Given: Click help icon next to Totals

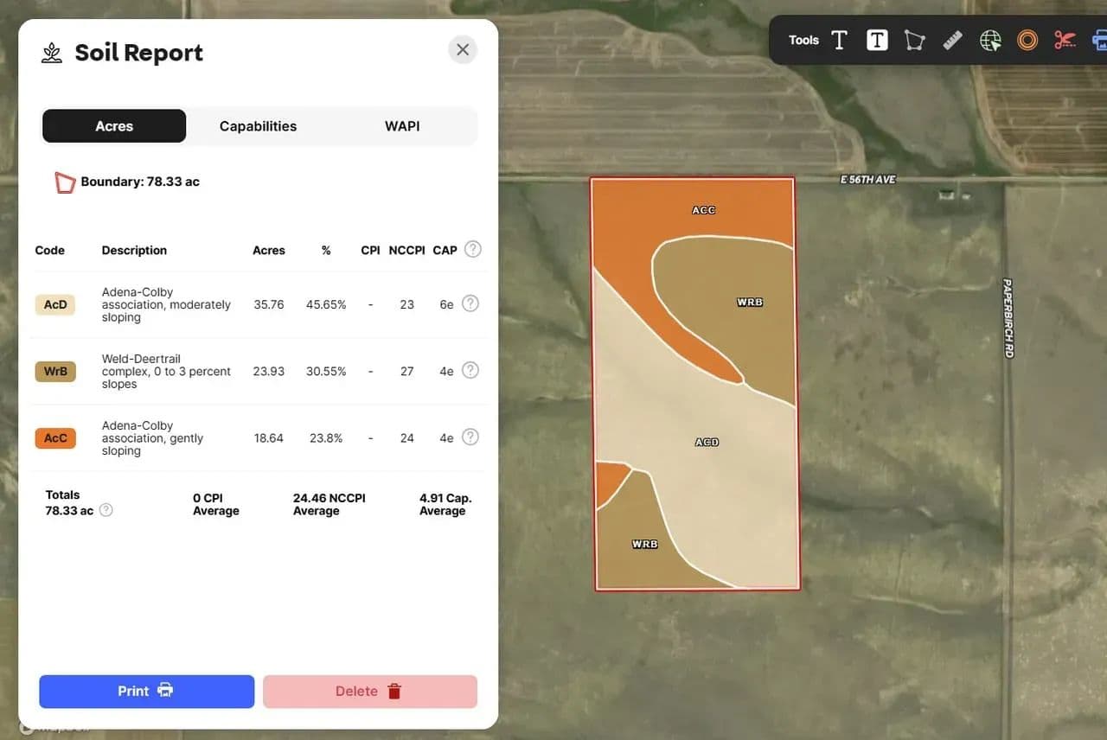Looking at the screenshot, I should tap(106, 510).
